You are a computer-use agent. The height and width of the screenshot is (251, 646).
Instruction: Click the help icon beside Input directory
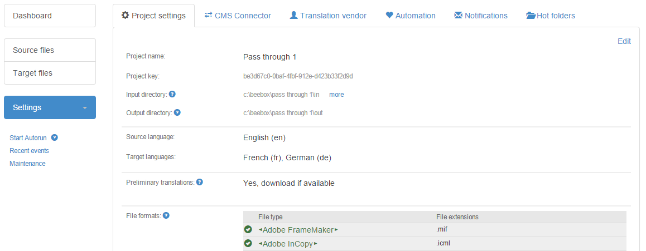pos(172,94)
